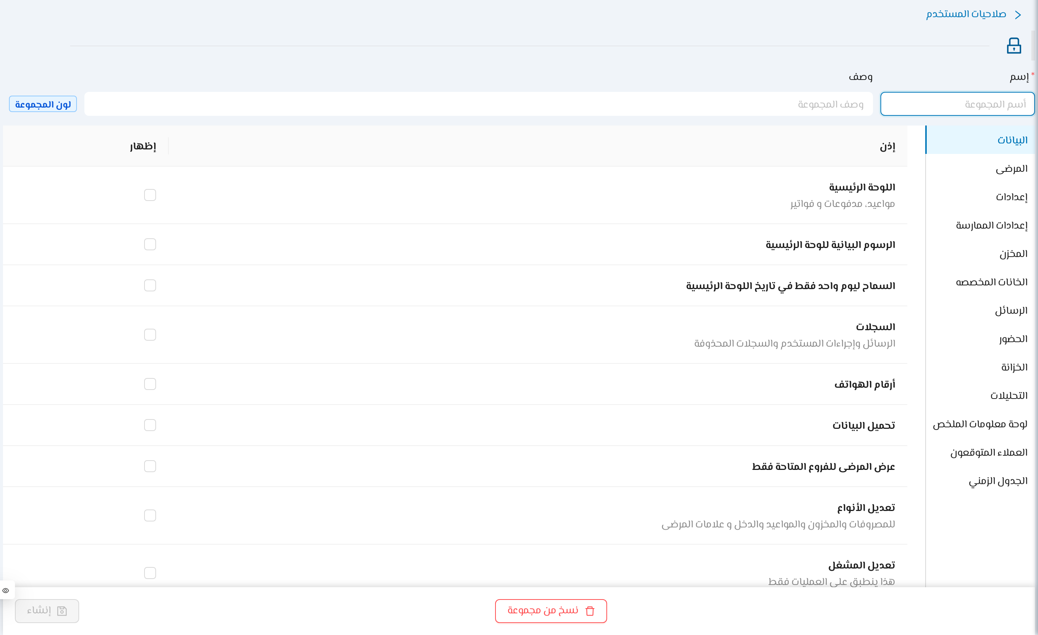Click the مواعيد، مدفوعات و فواتير description
Image resolution: width=1038 pixels, height=635 pixels.
(842, 204)
